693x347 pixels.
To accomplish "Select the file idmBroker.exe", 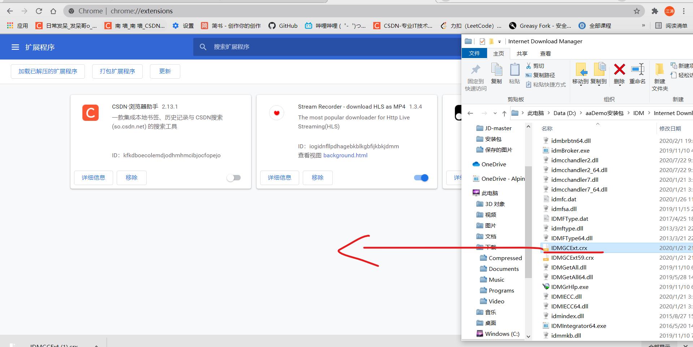I will coord(570,150).
